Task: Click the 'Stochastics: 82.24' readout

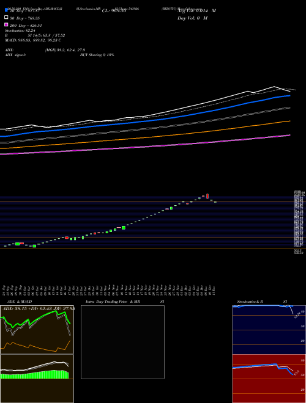Action: 20,31
